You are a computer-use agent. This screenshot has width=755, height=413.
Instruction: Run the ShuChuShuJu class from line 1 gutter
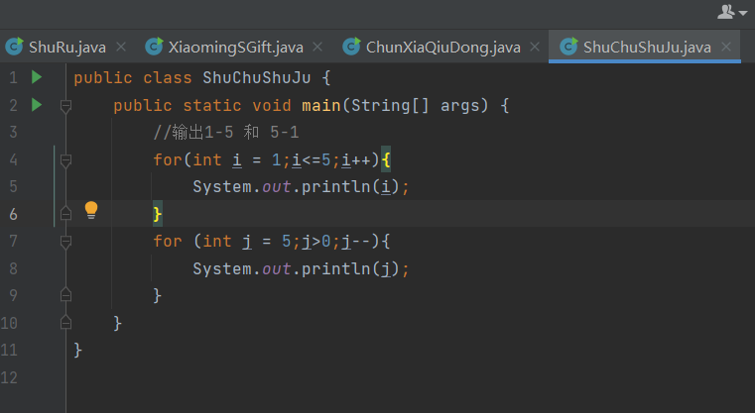click(x=37, y=77)
